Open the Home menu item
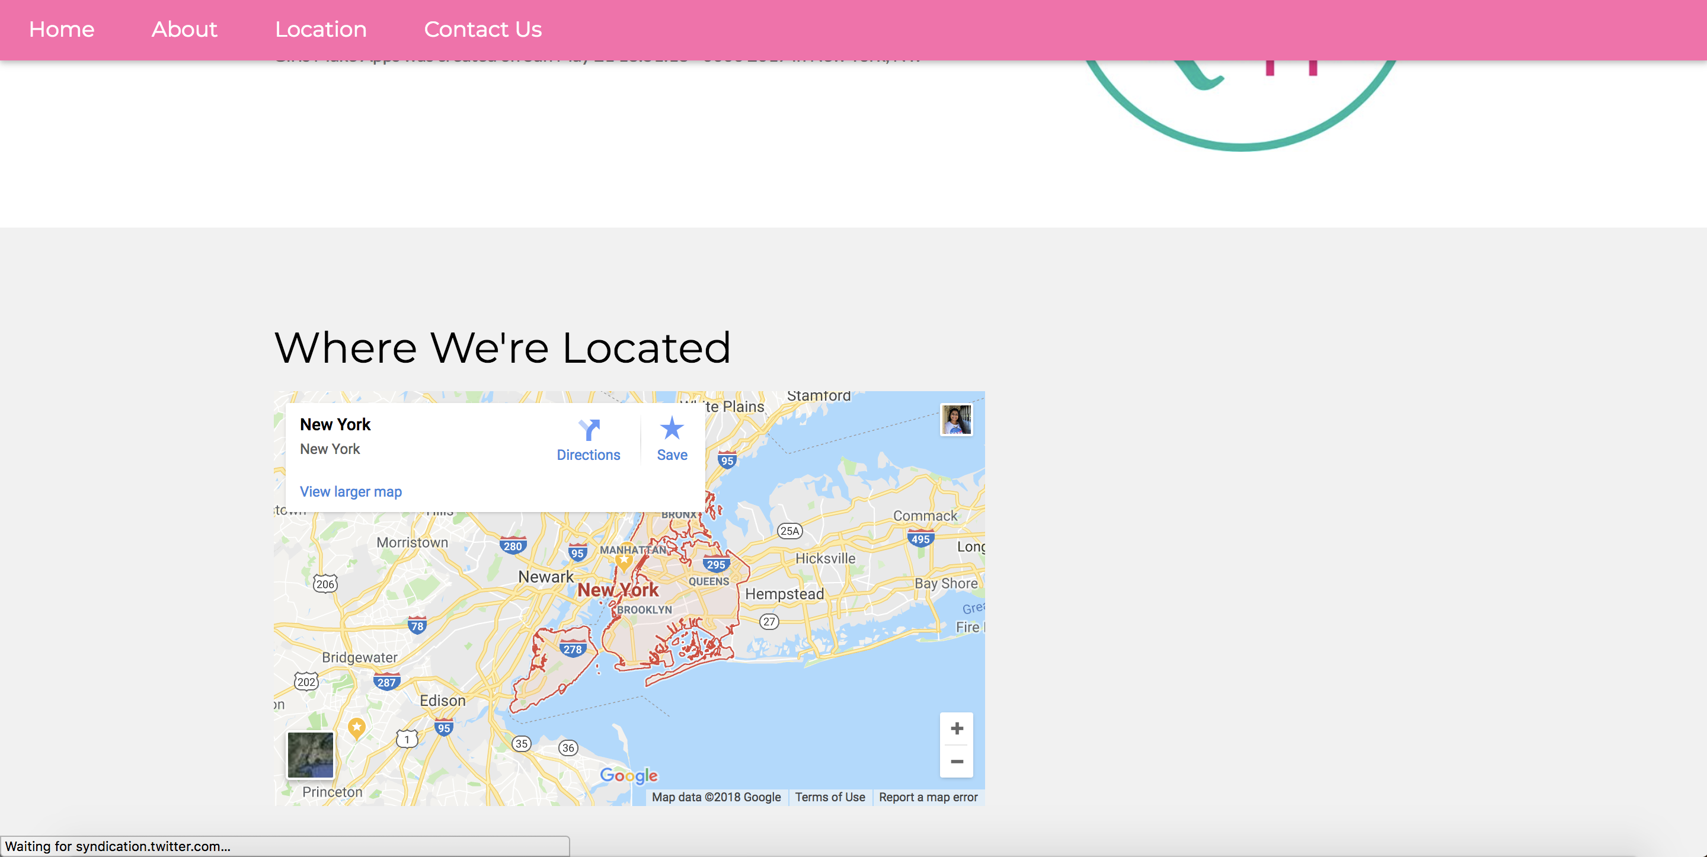The width and height of the screenshot is (1707, 857). click(62, 29)
